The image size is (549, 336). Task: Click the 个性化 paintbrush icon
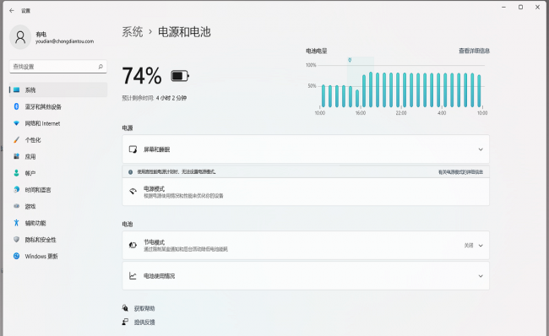click(16, 140)
